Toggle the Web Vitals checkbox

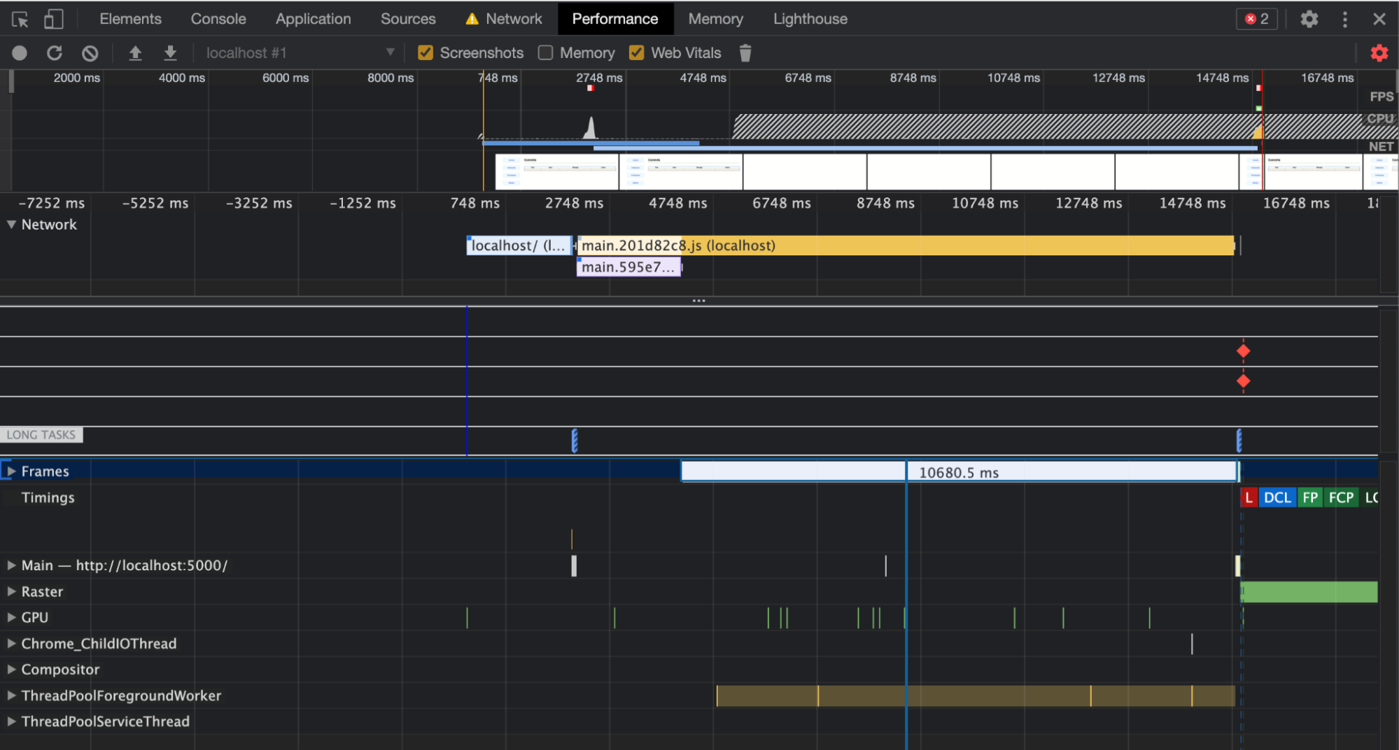[x=636, y=53]
